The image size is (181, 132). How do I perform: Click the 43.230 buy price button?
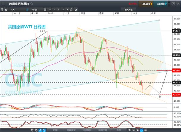[x=162, y=4]
